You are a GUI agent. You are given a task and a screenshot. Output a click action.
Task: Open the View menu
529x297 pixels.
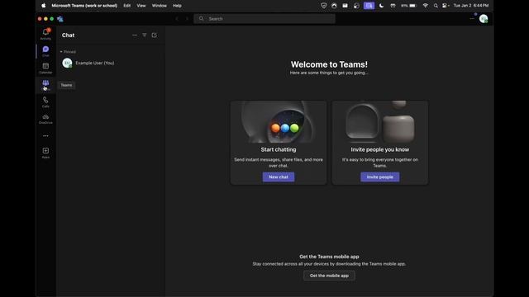141,6
